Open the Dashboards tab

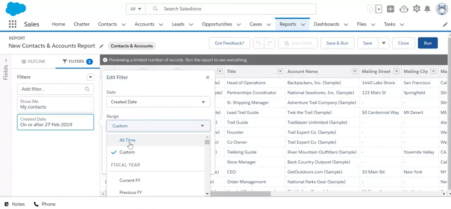click(327, 24)
